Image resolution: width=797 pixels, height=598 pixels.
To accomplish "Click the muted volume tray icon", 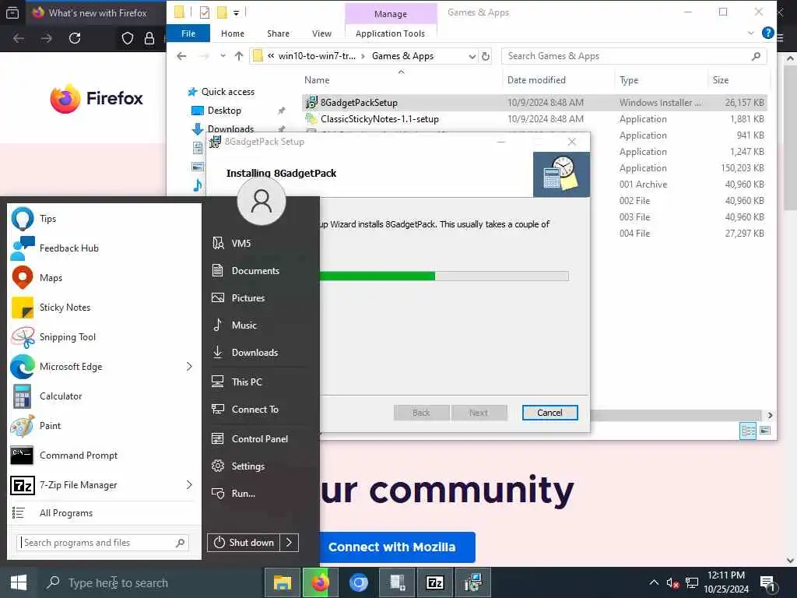I will click(x=672, y=583).
